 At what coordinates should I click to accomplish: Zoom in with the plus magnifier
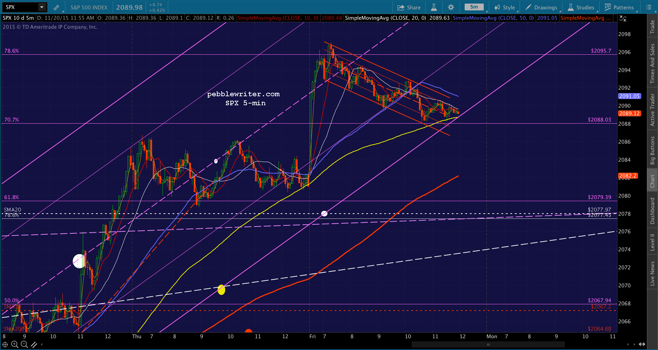(15, 344)
